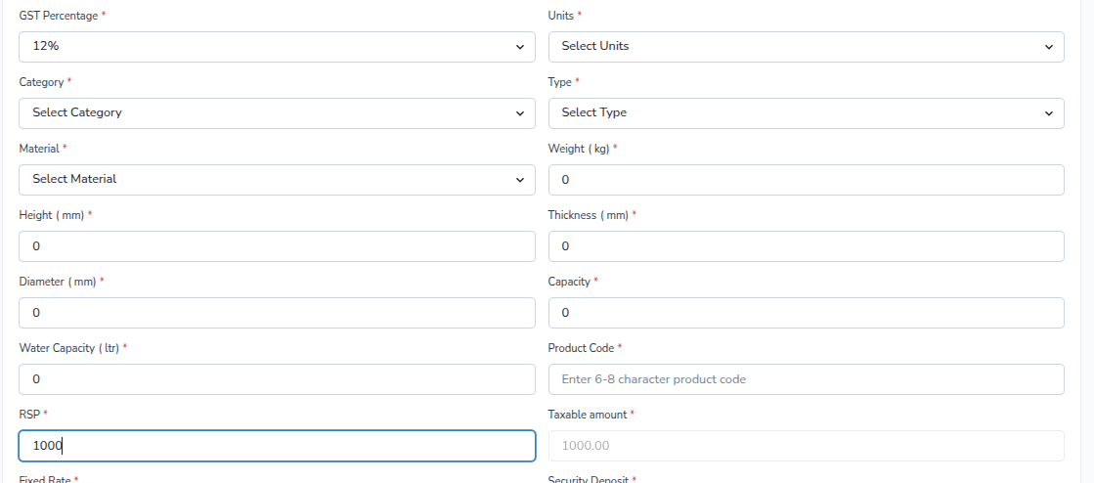1094x483 pixels.
Task: Click the RSP field containing 1000
Action: [277, 446]
